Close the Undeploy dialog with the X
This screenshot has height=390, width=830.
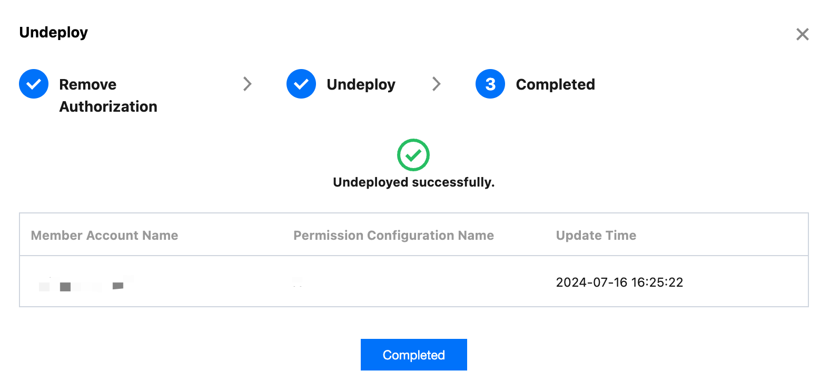[802, 34]
